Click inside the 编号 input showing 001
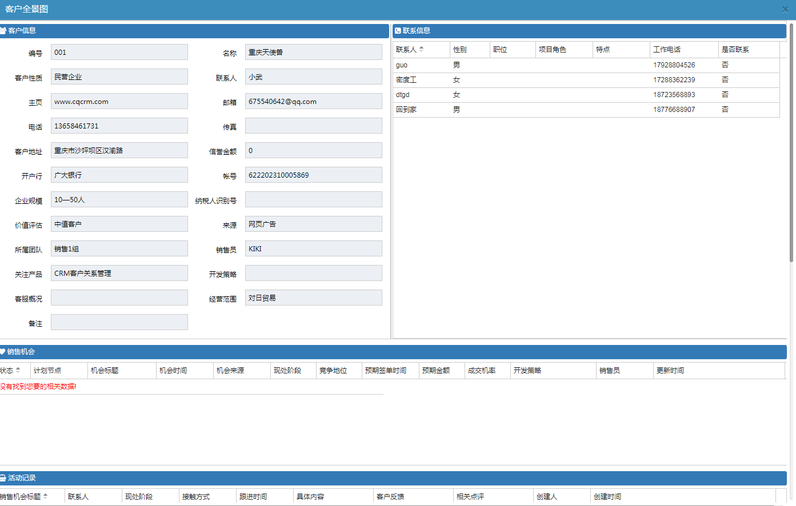Screen dimensions: 796x506 pyautogui.click(x=119, y=52)
